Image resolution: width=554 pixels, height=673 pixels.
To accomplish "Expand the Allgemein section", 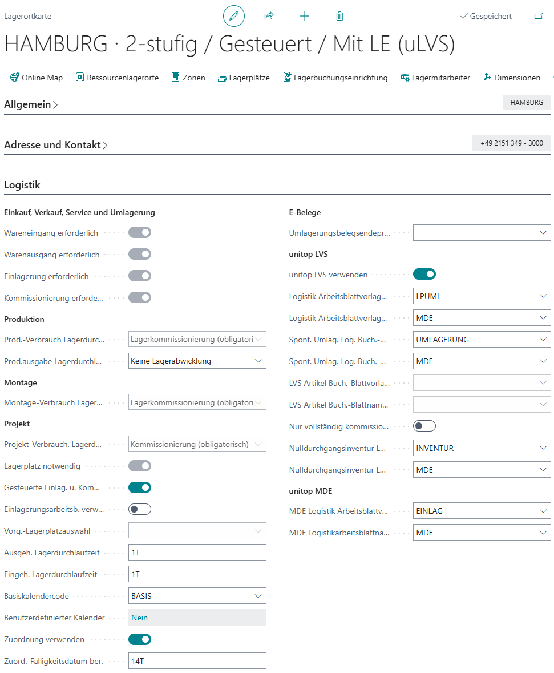I will (x=31, y=105).
